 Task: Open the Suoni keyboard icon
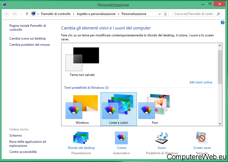[x=162, y=138]
